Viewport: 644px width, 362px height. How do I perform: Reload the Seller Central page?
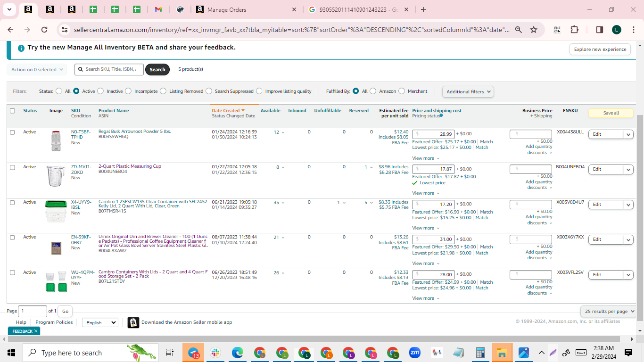tap(44, 30)
